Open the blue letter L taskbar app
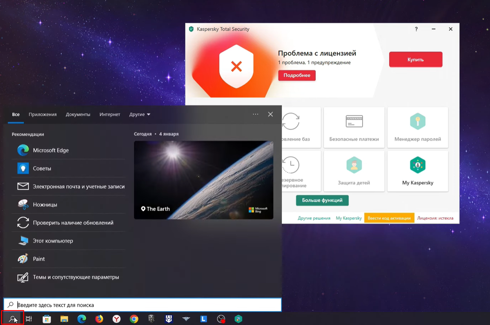490x325 pixels. [x=204, y=319]
